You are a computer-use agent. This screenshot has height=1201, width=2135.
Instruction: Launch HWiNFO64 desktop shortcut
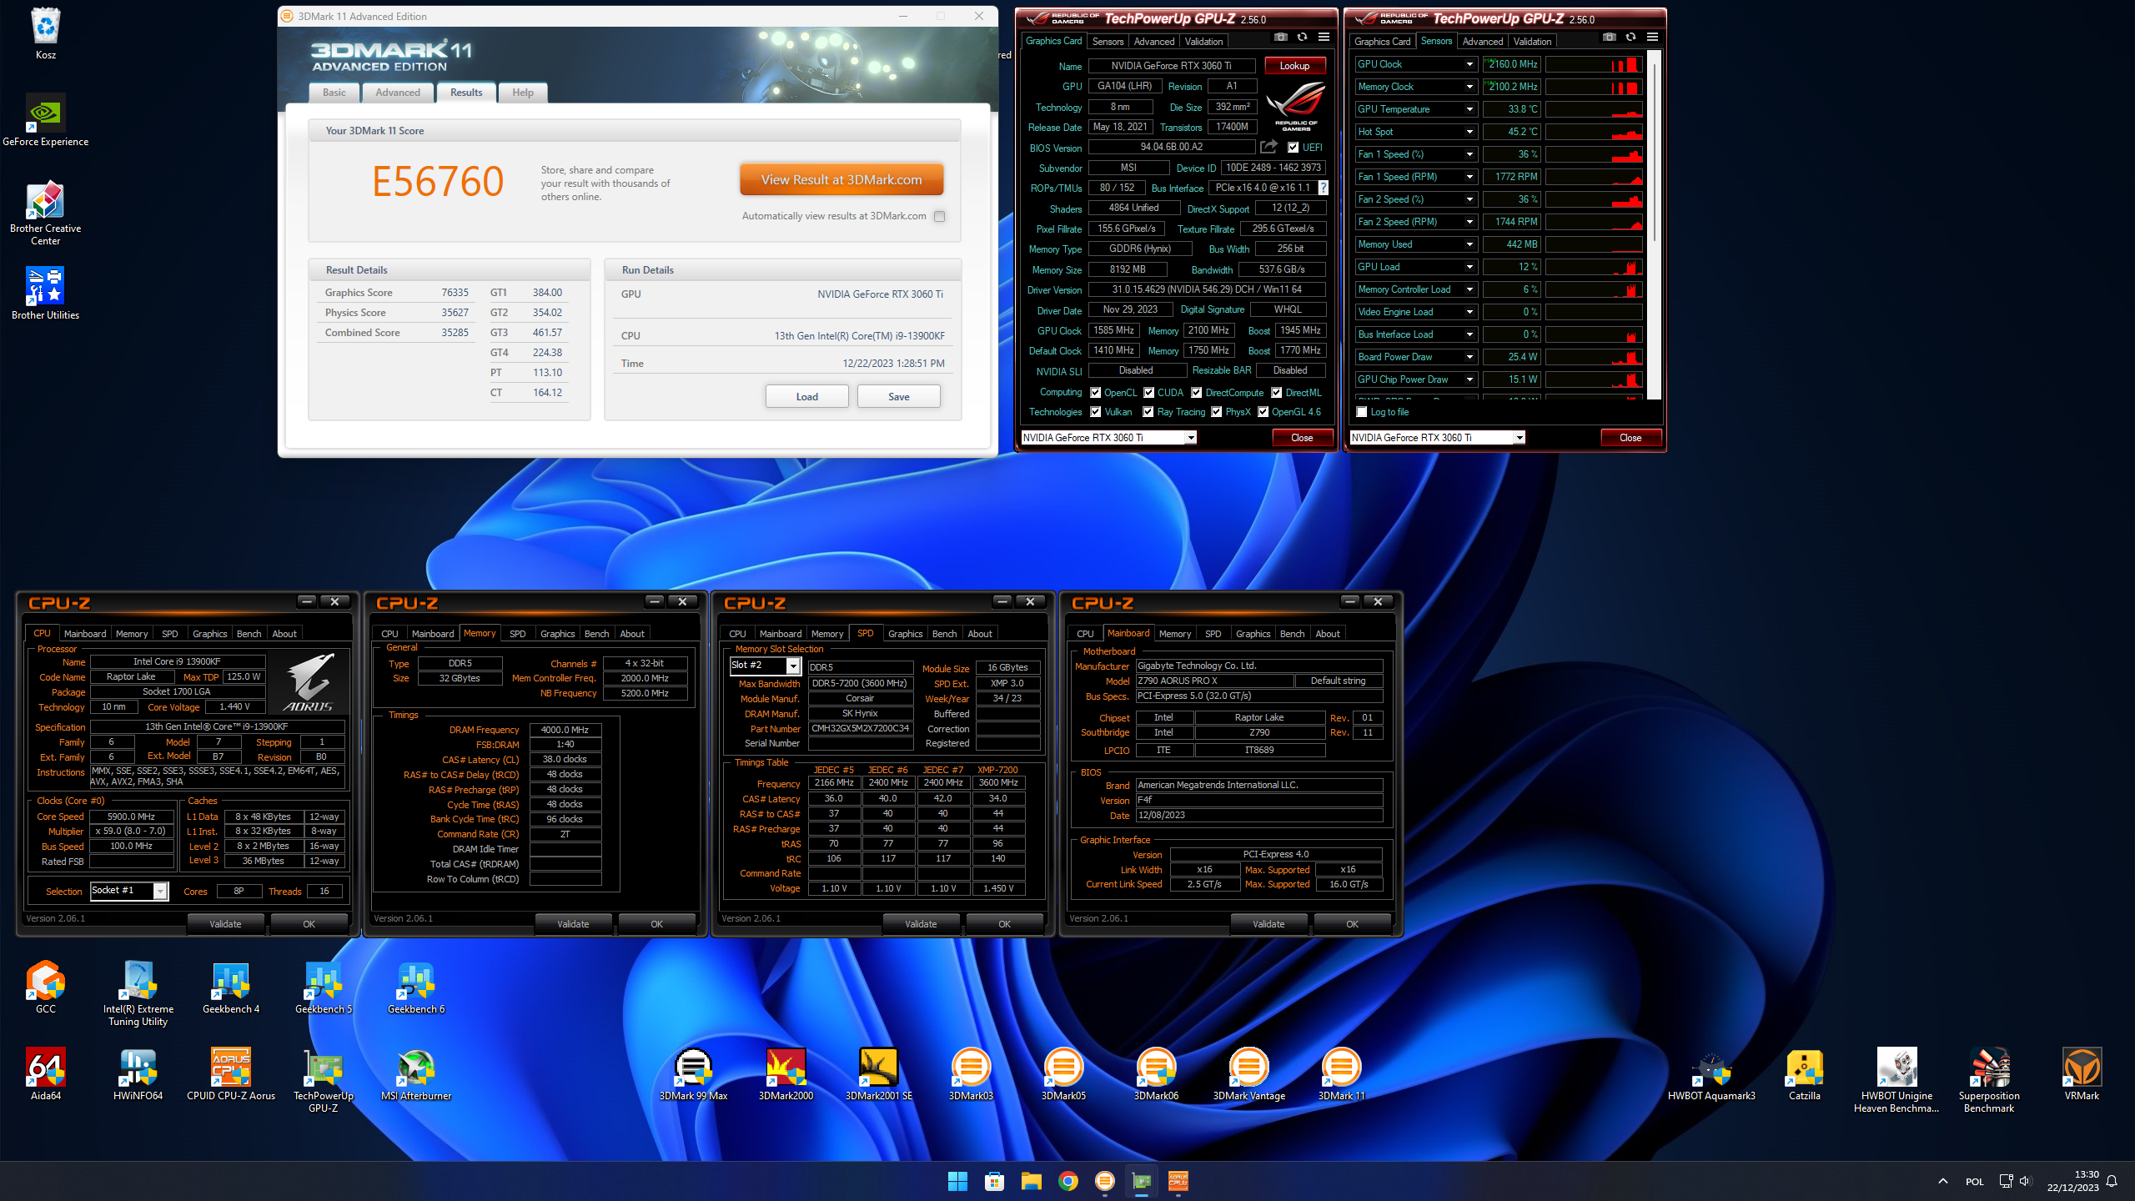point(138,1074)
